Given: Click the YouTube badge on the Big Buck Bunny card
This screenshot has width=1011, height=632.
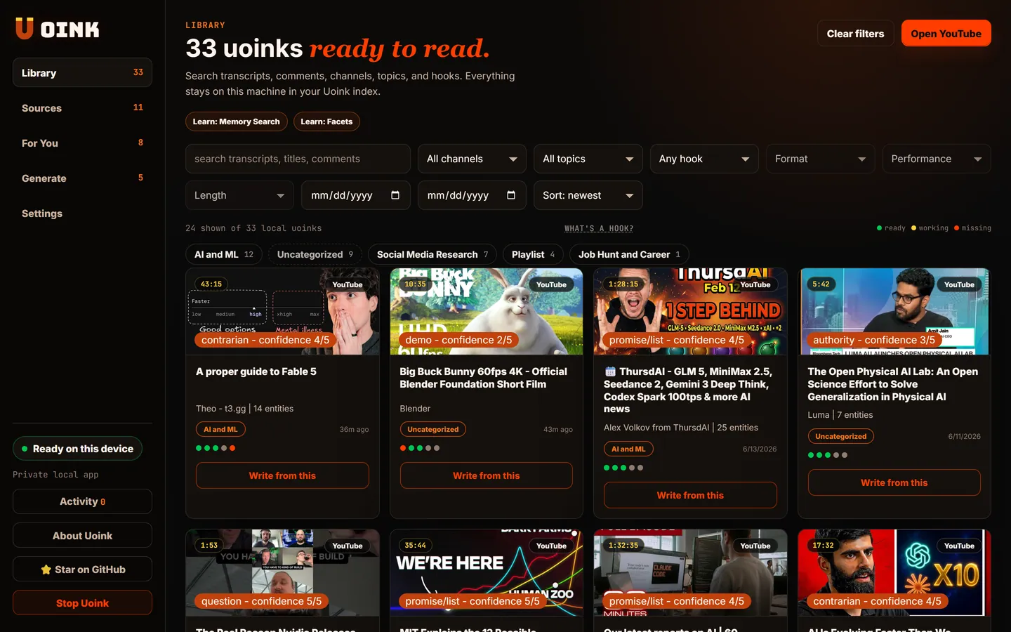Looking at the screenshot, I should coord(551,284).
